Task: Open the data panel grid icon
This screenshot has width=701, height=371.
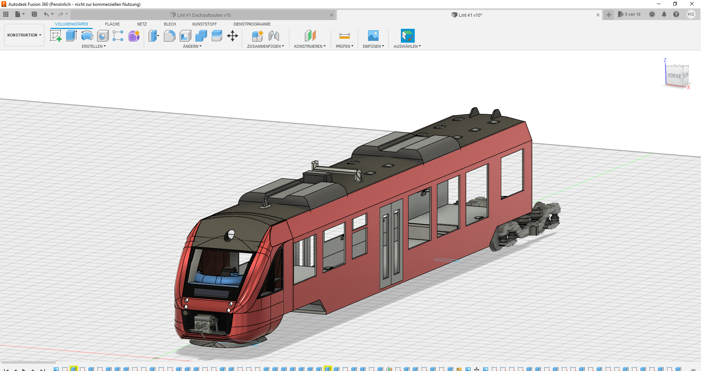Action: [6, 14]
